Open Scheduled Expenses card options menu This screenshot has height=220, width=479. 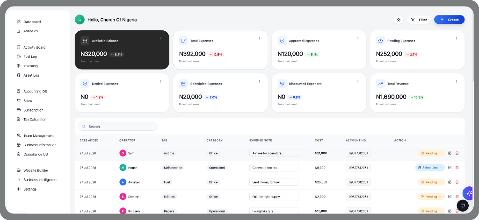coord(259,82)
